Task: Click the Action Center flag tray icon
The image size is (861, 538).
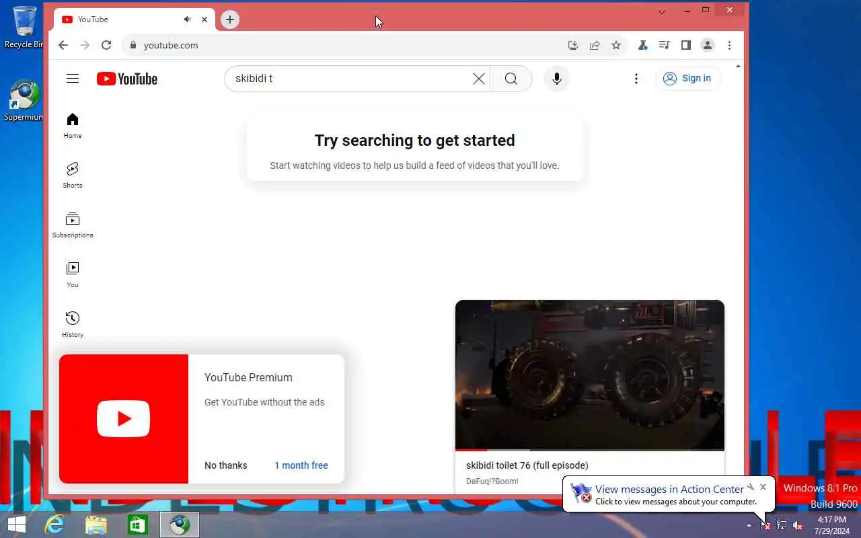Action: pos(765,525)
